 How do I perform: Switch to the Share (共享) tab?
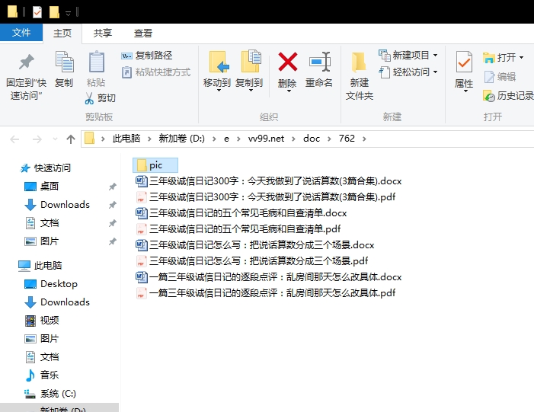tap(103, 33)
